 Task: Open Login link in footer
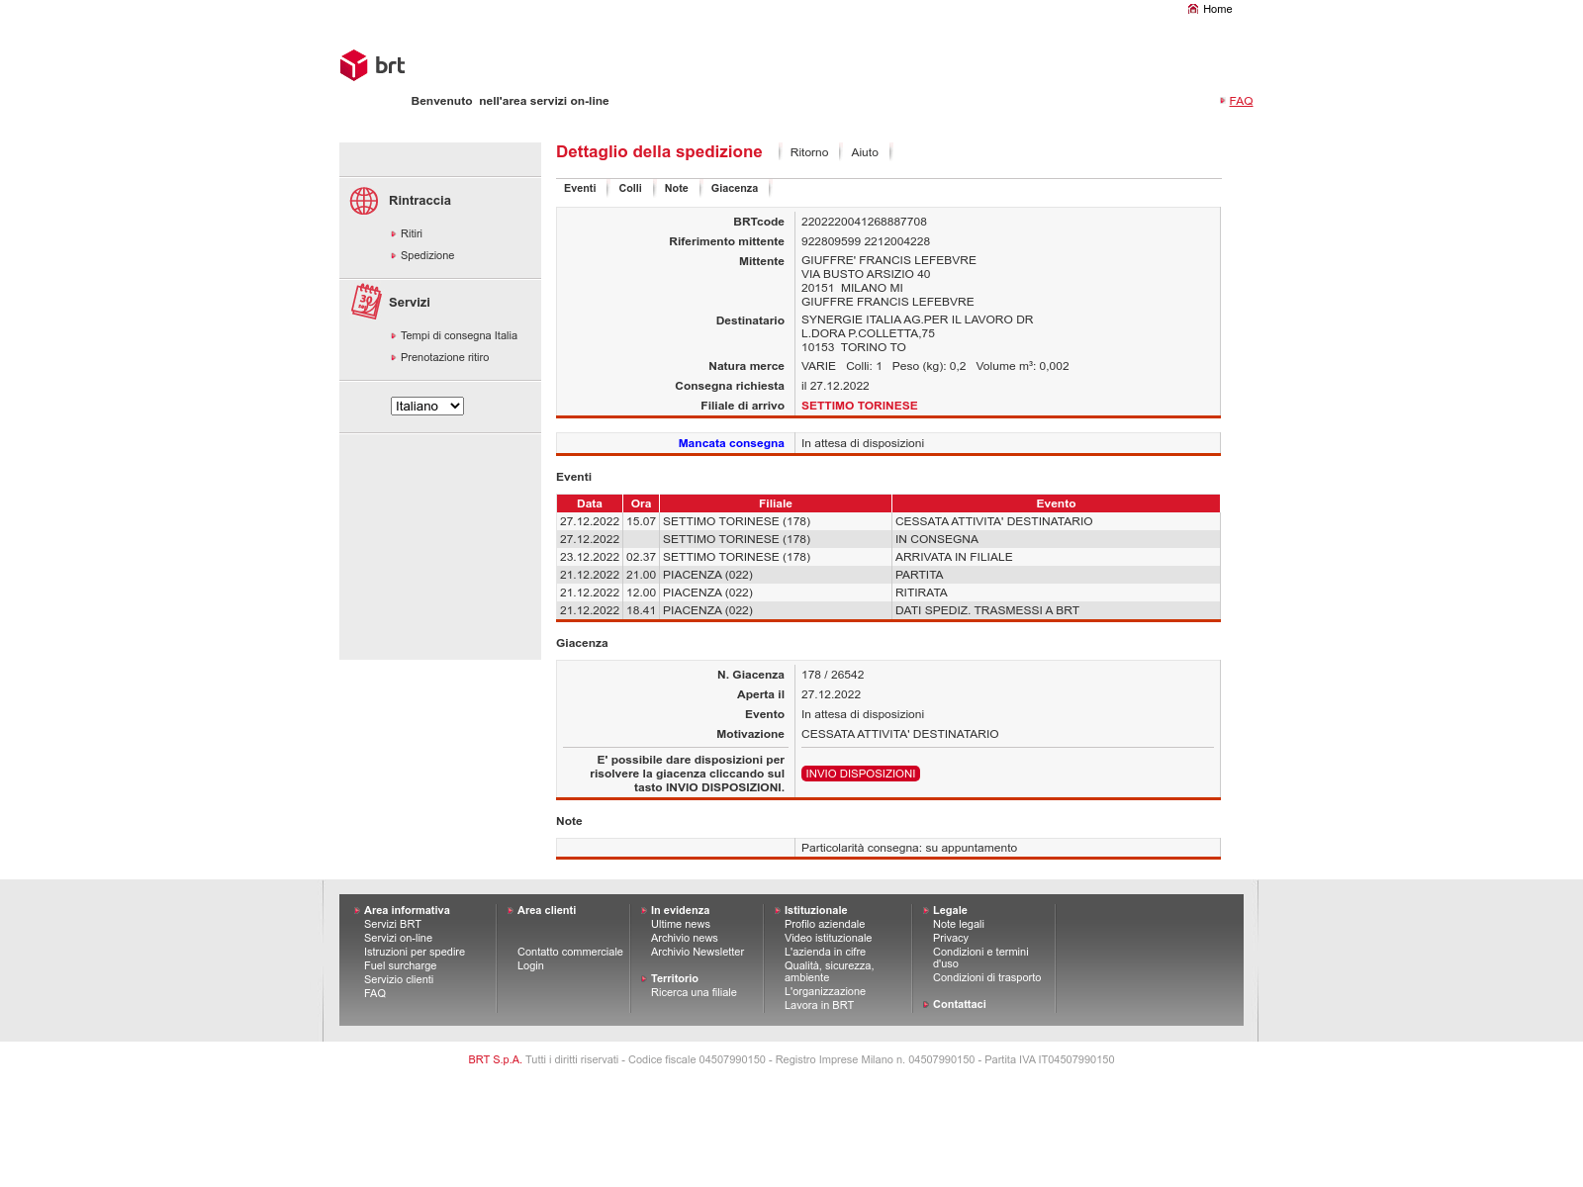530,965
